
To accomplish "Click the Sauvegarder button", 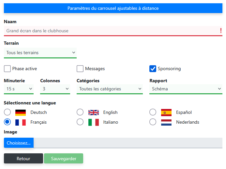I will coord(64,159).
